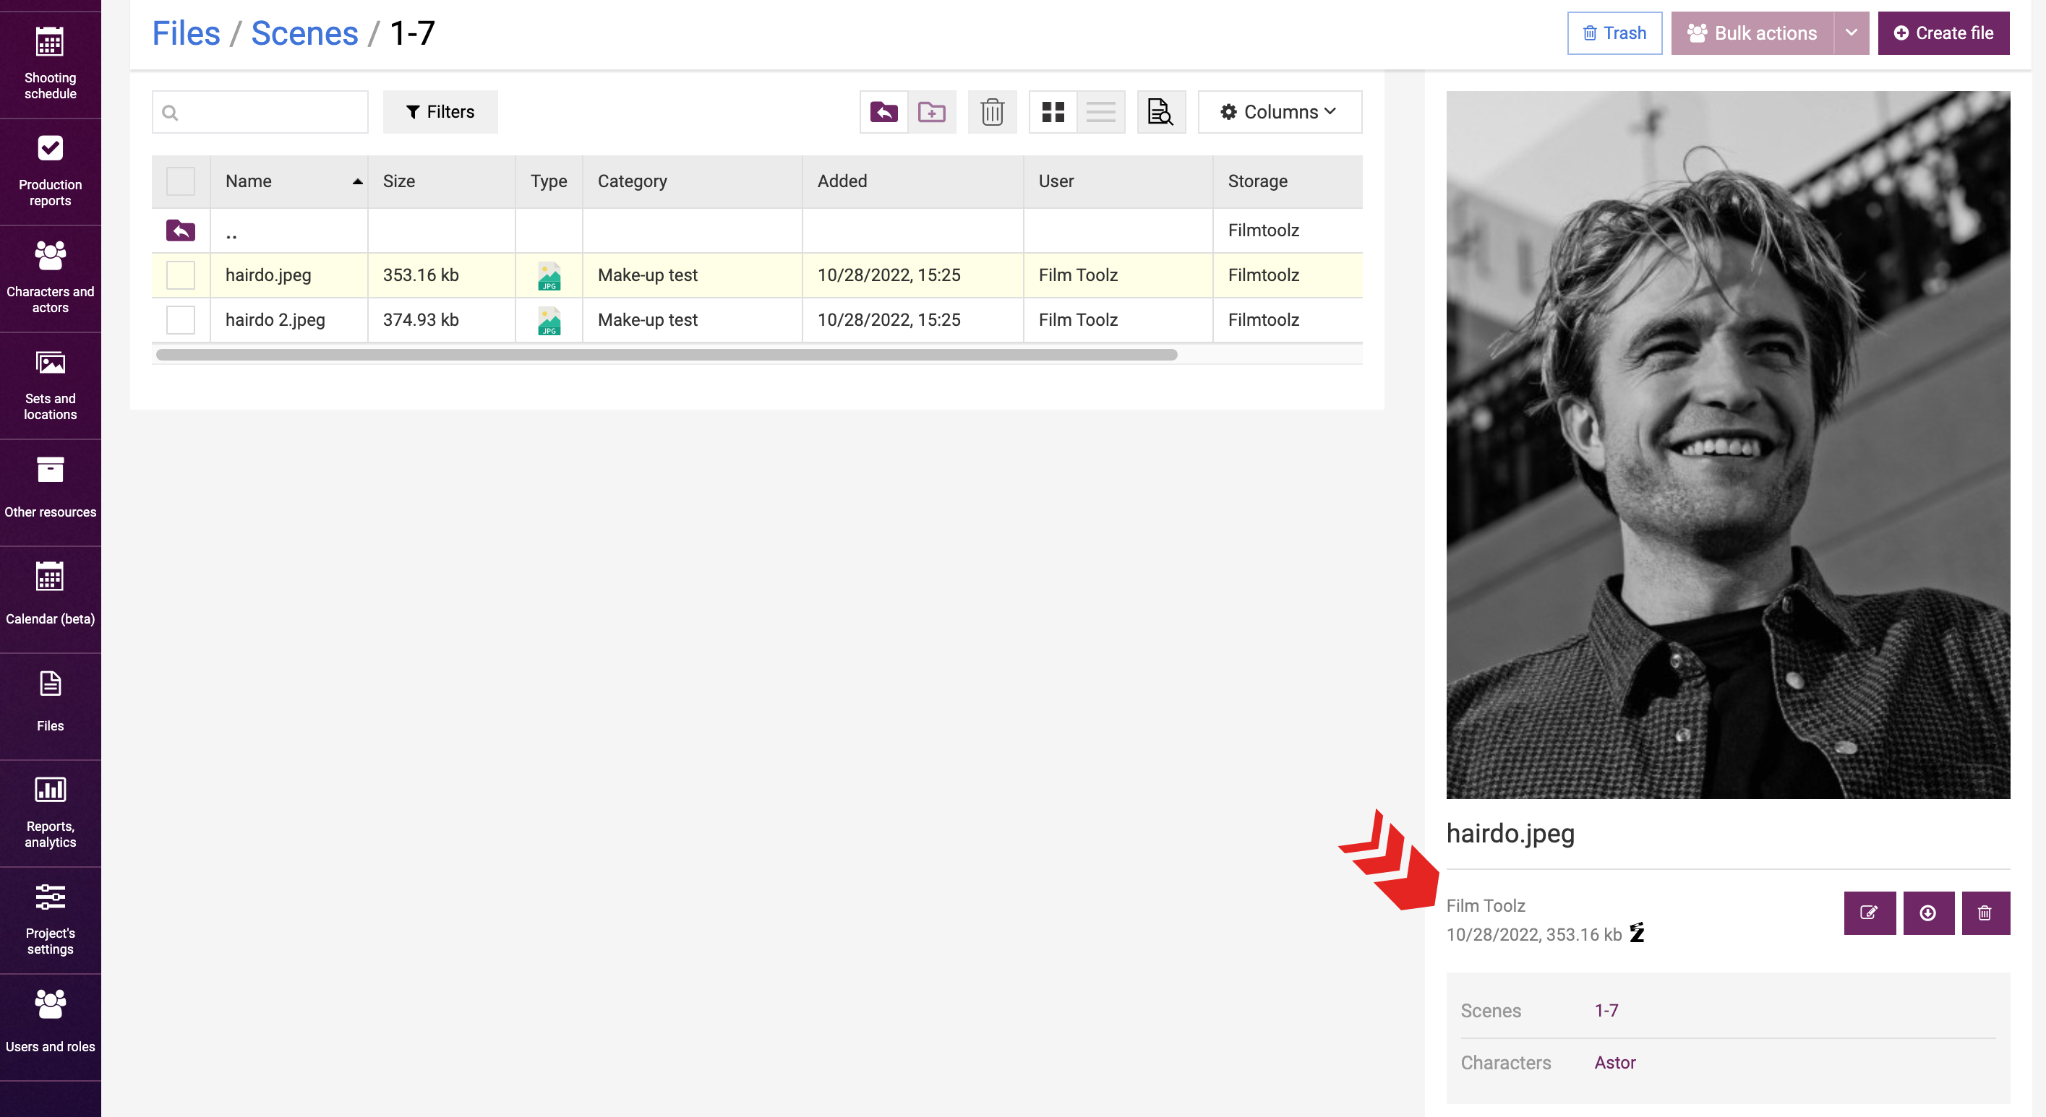Open Project's settings in sidebar
This screenshot has height=1117, width=2046.
tap(50, 920)
